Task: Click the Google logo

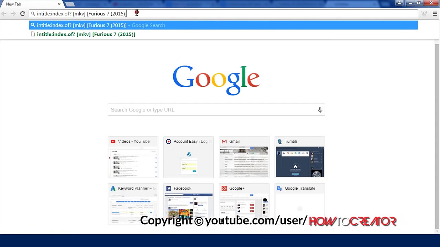Action: click(216, 80)
